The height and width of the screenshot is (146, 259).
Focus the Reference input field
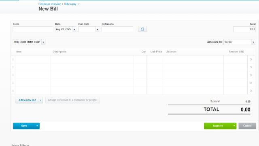click(x=117, y=29)
